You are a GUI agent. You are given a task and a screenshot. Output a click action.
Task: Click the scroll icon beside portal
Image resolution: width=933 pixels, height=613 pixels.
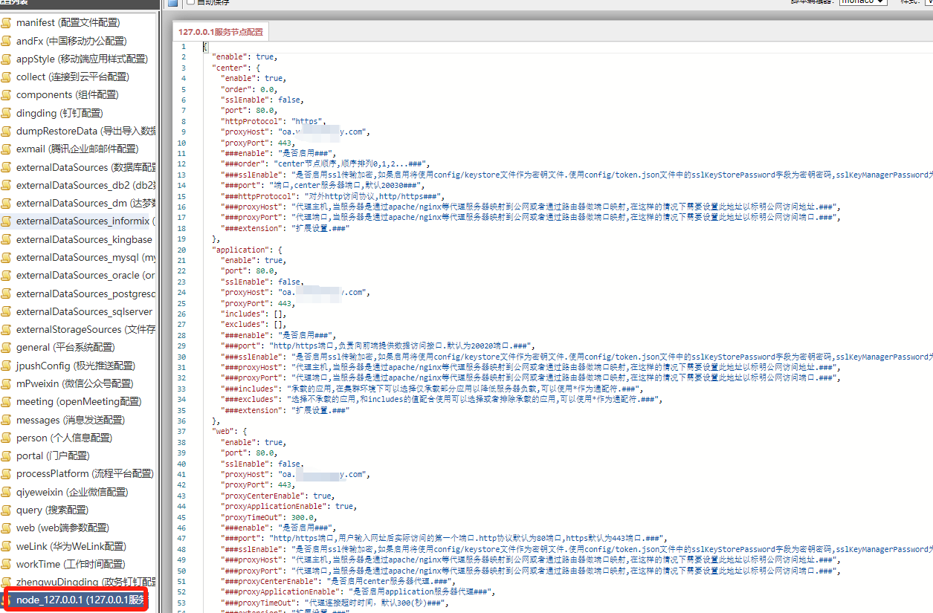tap(7, 456)
